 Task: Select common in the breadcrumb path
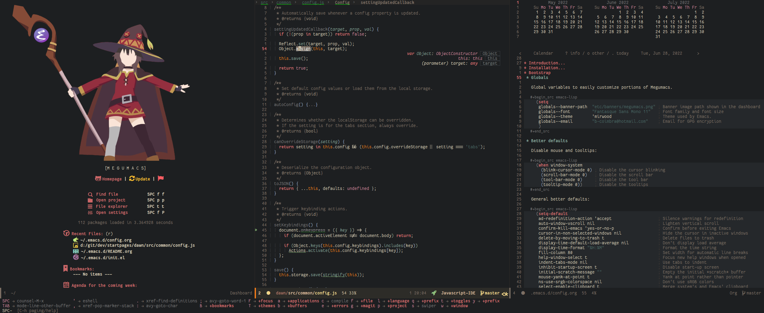[x=284, y=2]
